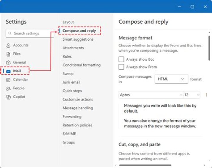Click the People icon in sidebar
212x168 pixels.
[x=8, y=88]
